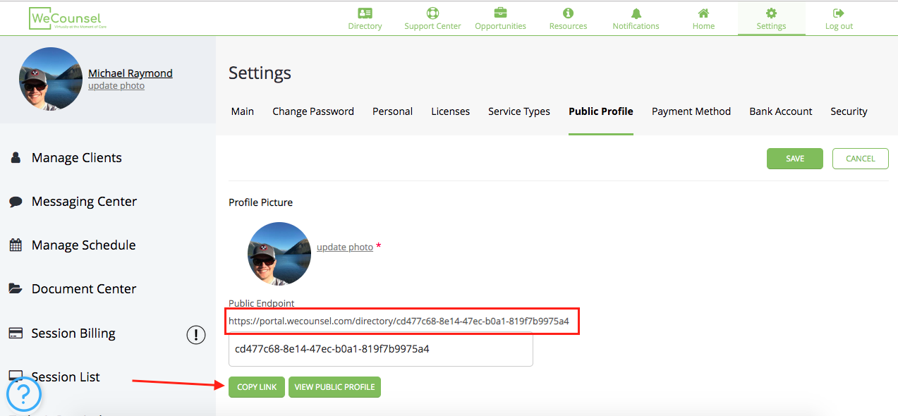Open Opportunities briefcase icon

tap(500, 13)
